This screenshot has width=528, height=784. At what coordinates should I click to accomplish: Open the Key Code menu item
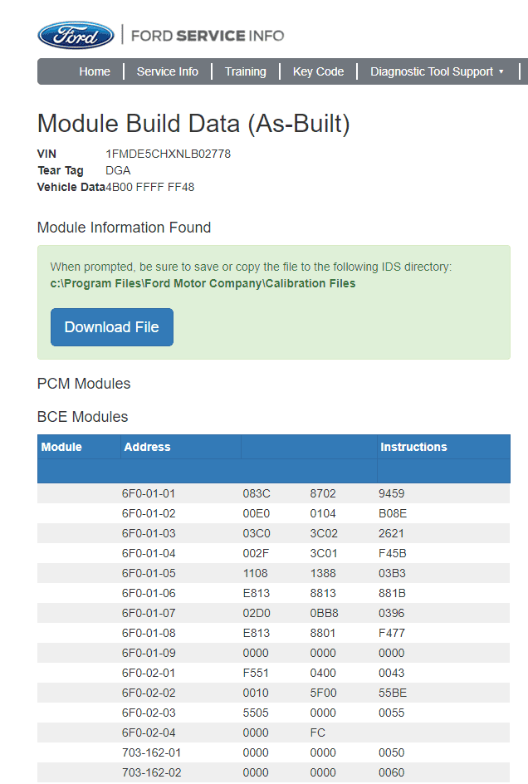click(x=319, y=71)
